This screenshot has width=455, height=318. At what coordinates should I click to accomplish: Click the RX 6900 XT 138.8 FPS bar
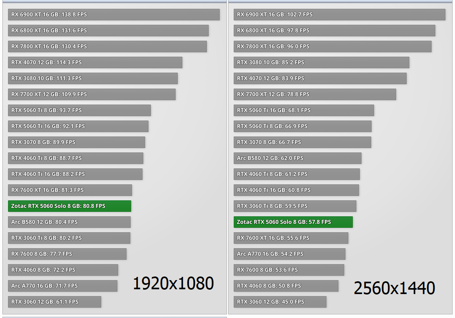click(x=114, y=14)
